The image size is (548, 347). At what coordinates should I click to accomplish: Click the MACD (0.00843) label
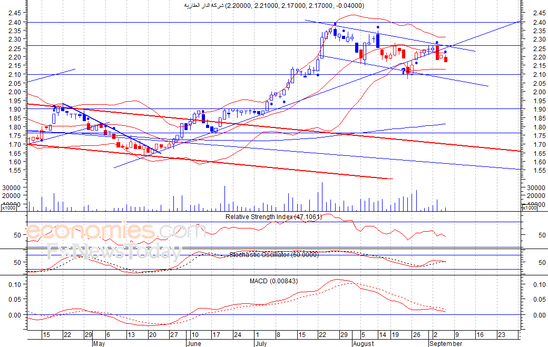point(273,281)
